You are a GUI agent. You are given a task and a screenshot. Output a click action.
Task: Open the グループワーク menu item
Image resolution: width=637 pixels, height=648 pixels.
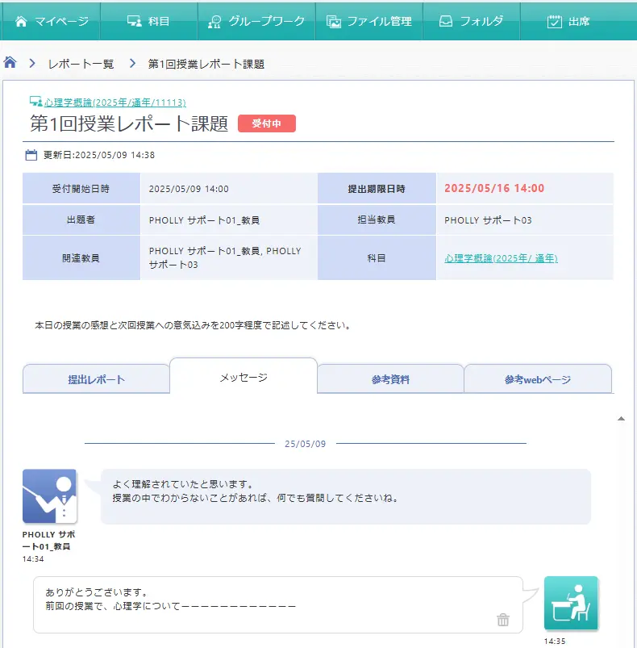click(256, 21)
